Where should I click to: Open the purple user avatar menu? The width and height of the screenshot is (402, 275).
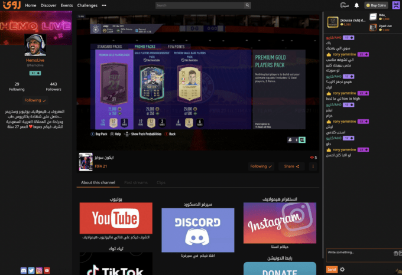pyautogui.click(x=396, y=5)
